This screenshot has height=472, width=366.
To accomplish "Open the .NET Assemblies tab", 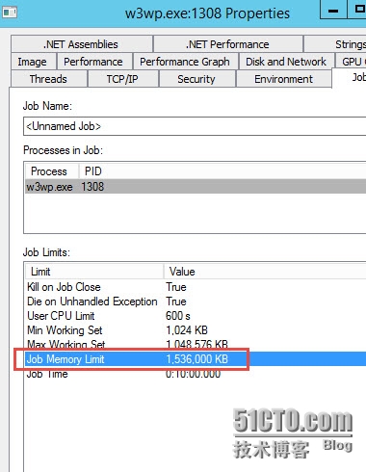I will (x=82, y=44).
